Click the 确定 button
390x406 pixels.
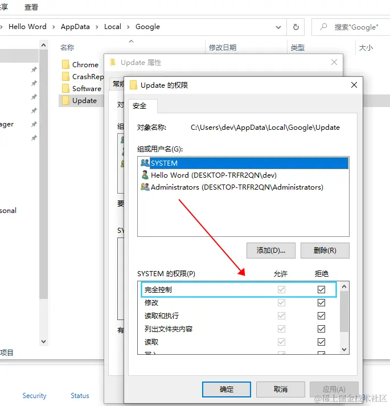coord(227,389)
